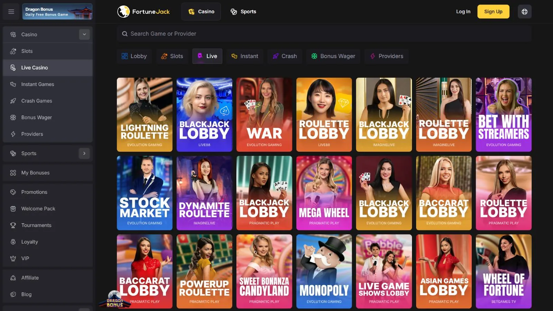Viewport: 553px width, 311px height.
Task: Click the Slots icon in the sidebar
Action: pos(13,51)
